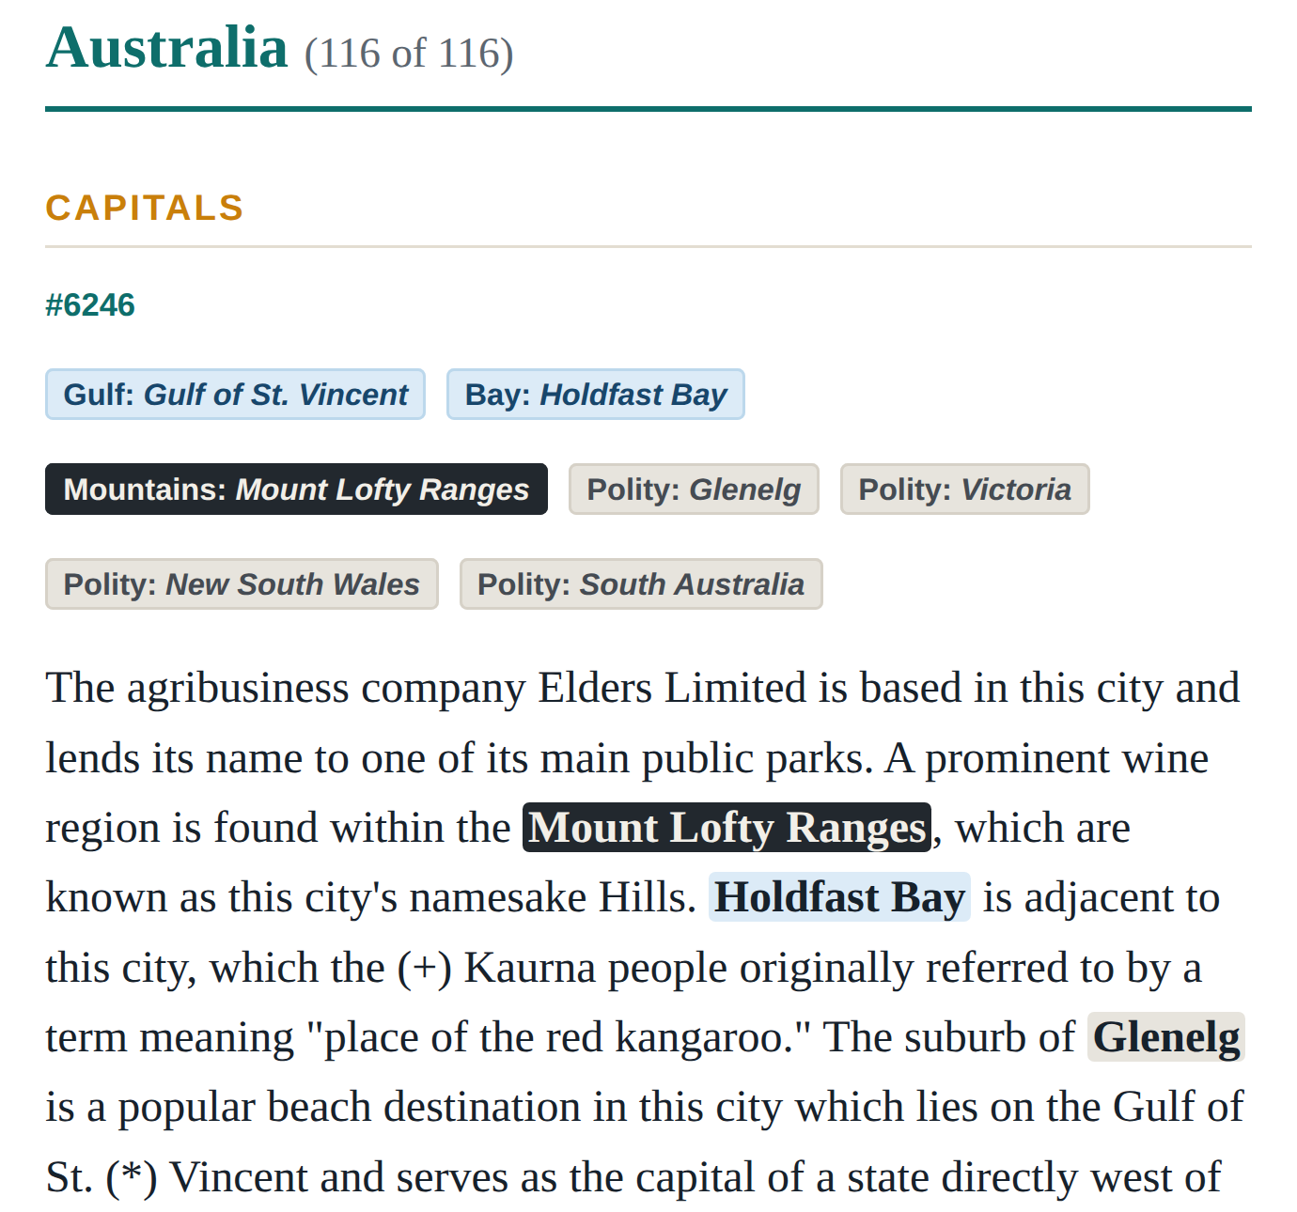Click the (+) power mark in text
Image resolution: width=1297 pixels, height=1212 pixels.
(425, 968)
